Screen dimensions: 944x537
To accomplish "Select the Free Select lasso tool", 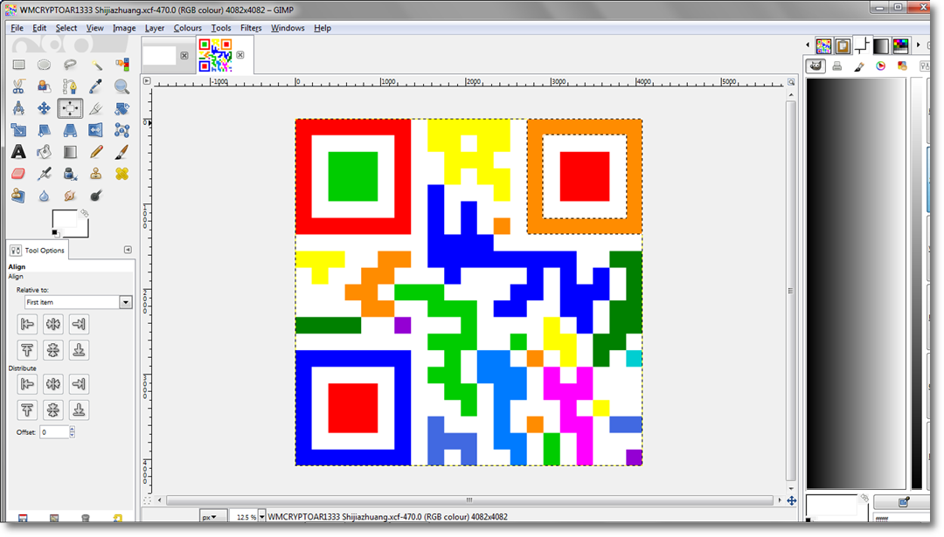I will (x=70, y=65).
